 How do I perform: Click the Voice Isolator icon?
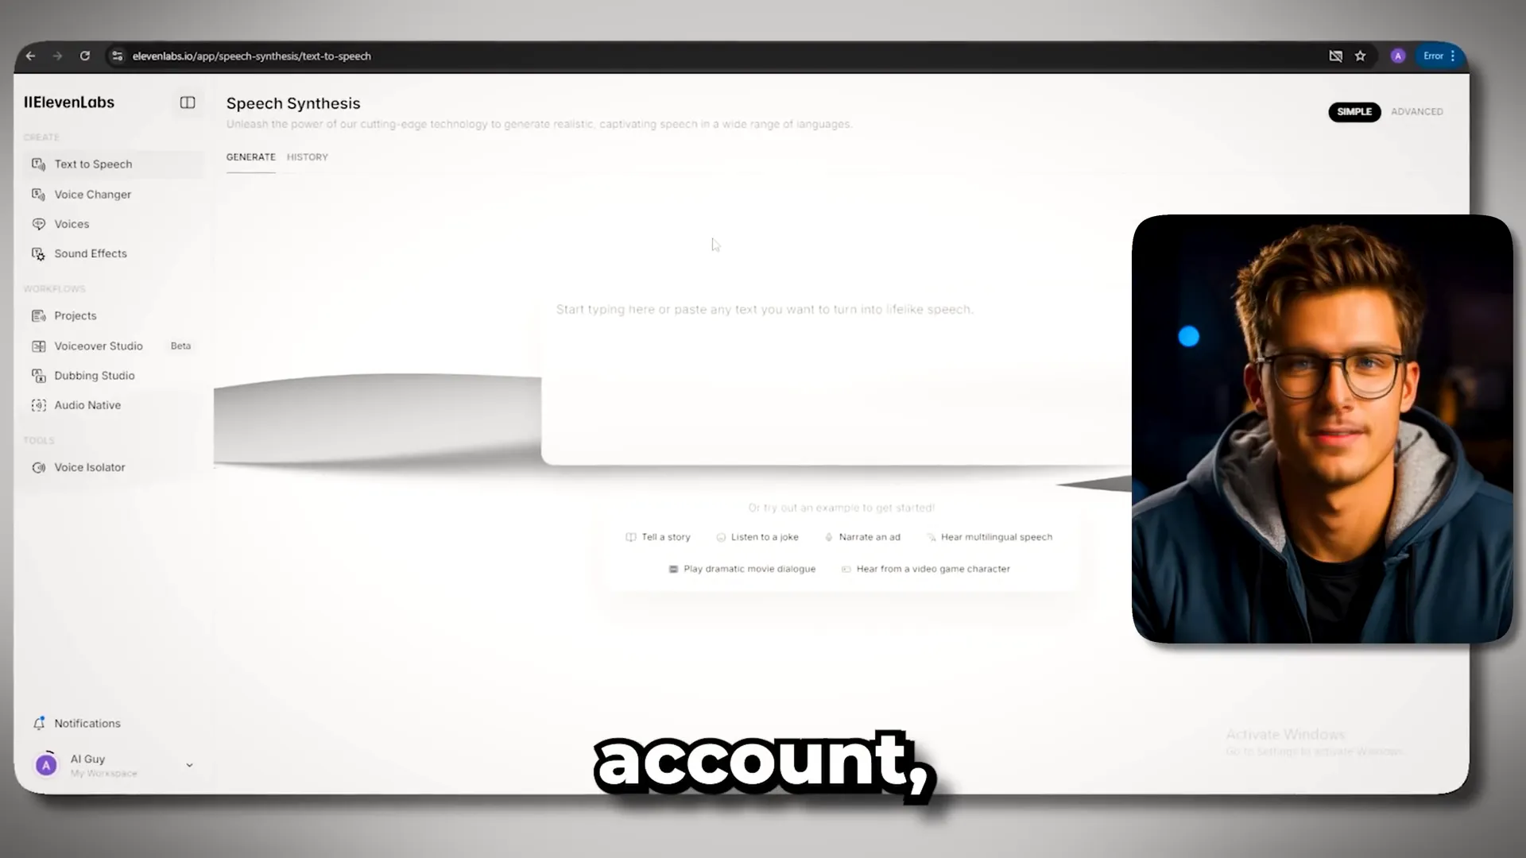[x=37, y=467]
